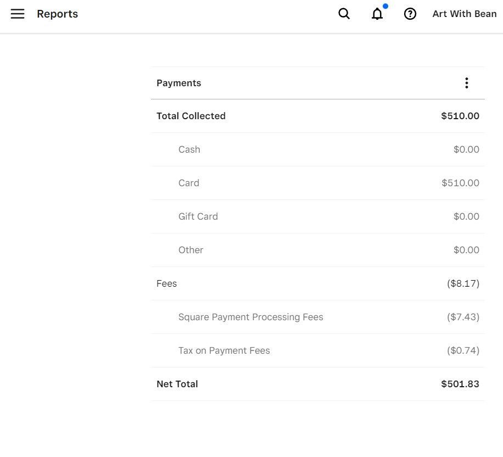Select the Total Collected row label
Screen dimensions: 503x457
(191, 116)
